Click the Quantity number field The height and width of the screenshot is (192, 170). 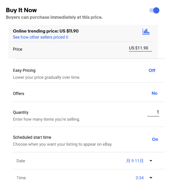click(153, 113)
